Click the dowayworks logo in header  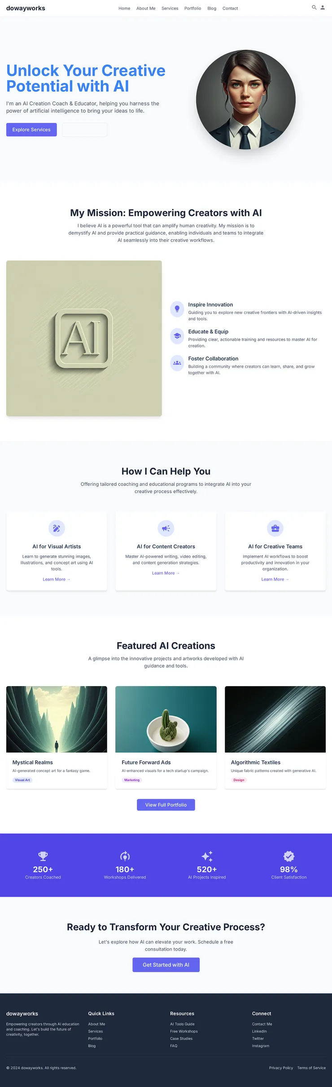point(26,8)
